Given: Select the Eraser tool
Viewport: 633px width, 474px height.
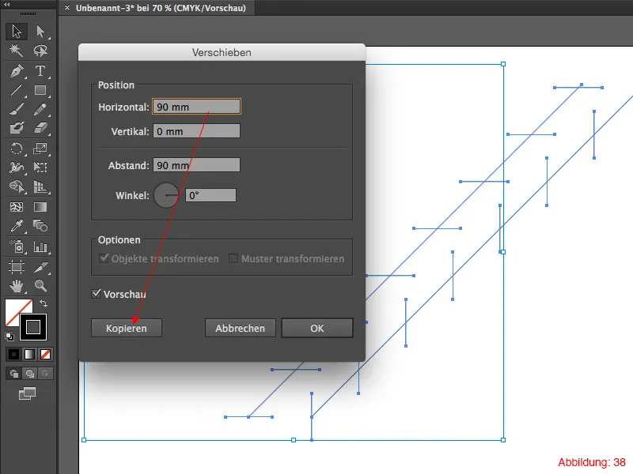Looking at the screenshot, I should 40,128.
